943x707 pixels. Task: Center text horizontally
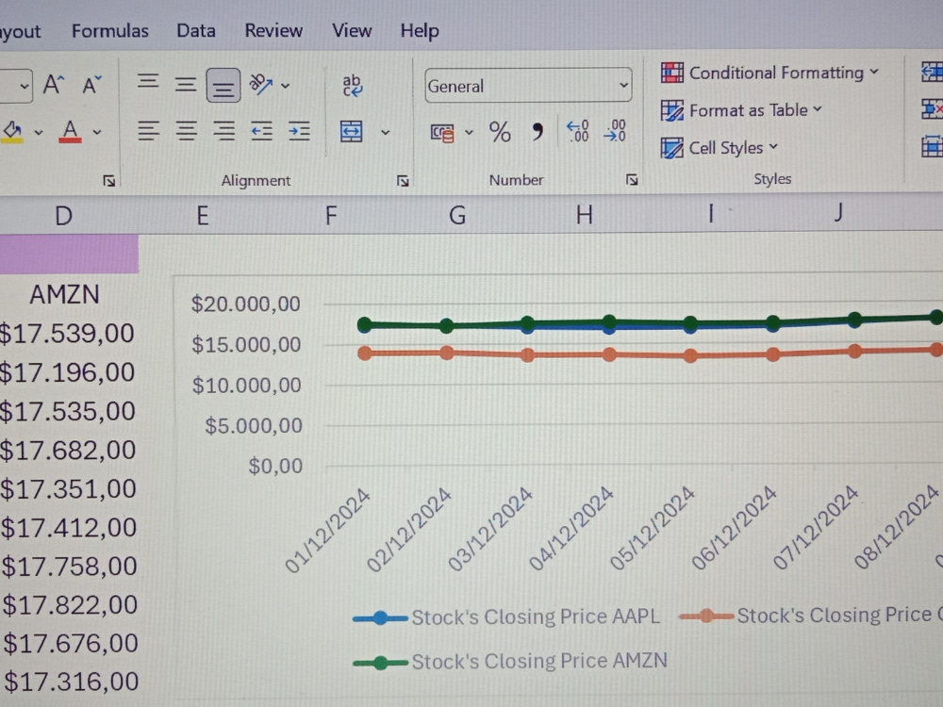click(187, 130)
